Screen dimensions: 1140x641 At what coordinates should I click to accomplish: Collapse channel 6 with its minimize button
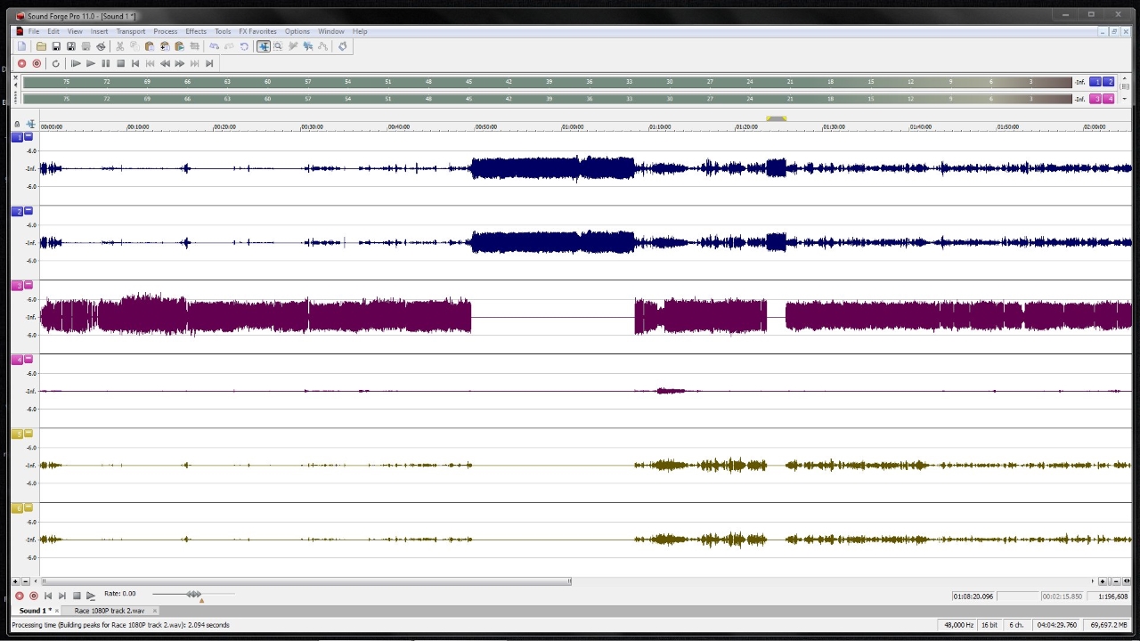28,507
